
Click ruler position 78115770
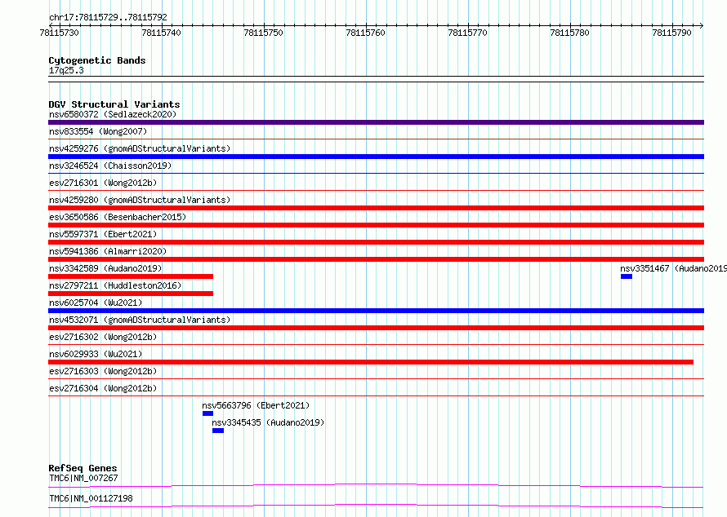(467, 33)
